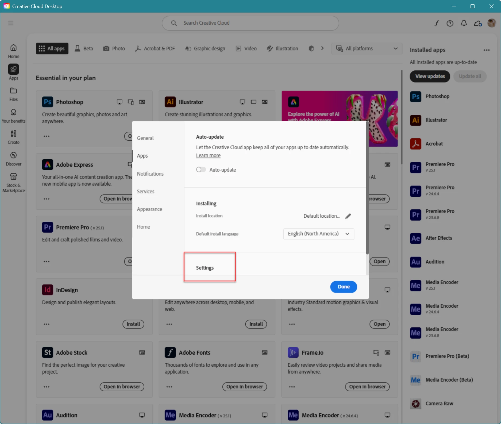Open Media Encoder (Beta) in Installed apps
The width and height of the screenshot is (501, 424).
coord(442,380)
